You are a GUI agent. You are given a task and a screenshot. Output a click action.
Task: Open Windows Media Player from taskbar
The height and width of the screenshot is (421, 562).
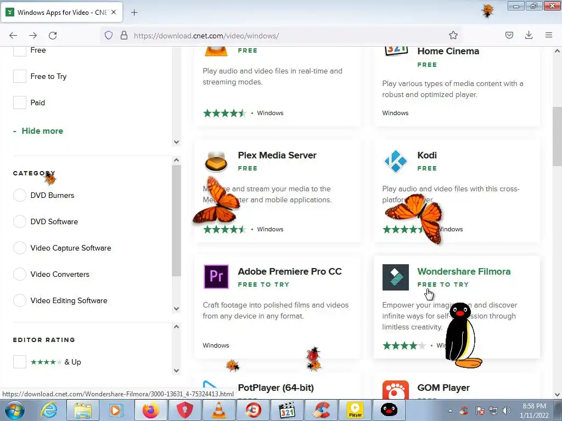tap(116, 410)
